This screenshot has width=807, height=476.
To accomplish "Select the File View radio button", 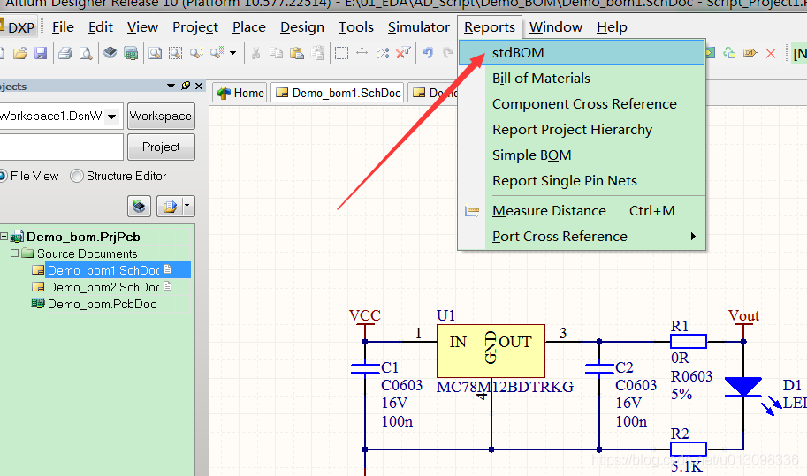I will [3, 176].
